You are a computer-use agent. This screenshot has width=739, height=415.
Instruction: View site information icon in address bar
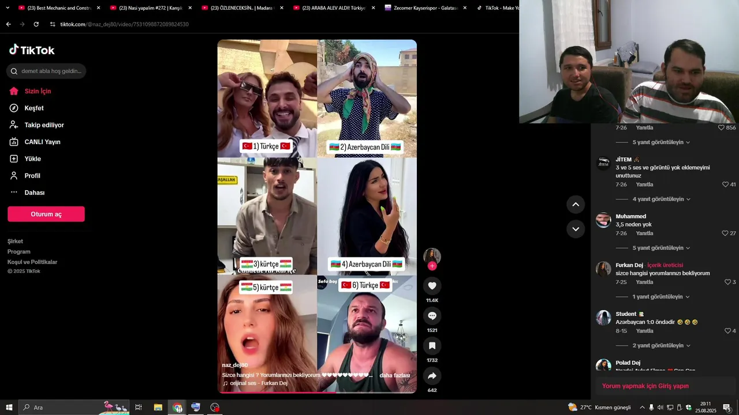click(x=53, y=24)
